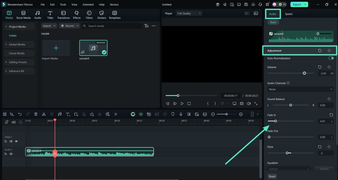This screenshot has height=180, width=338.
Task: Switch to the Speed tab
Action: pos(289,14)
